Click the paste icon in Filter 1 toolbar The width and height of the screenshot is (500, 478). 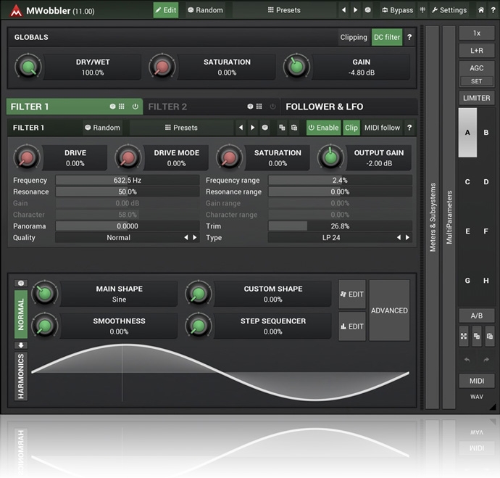tap(293, 128)
